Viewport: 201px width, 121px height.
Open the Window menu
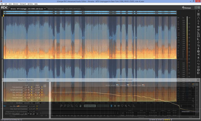tap(30, 4)
